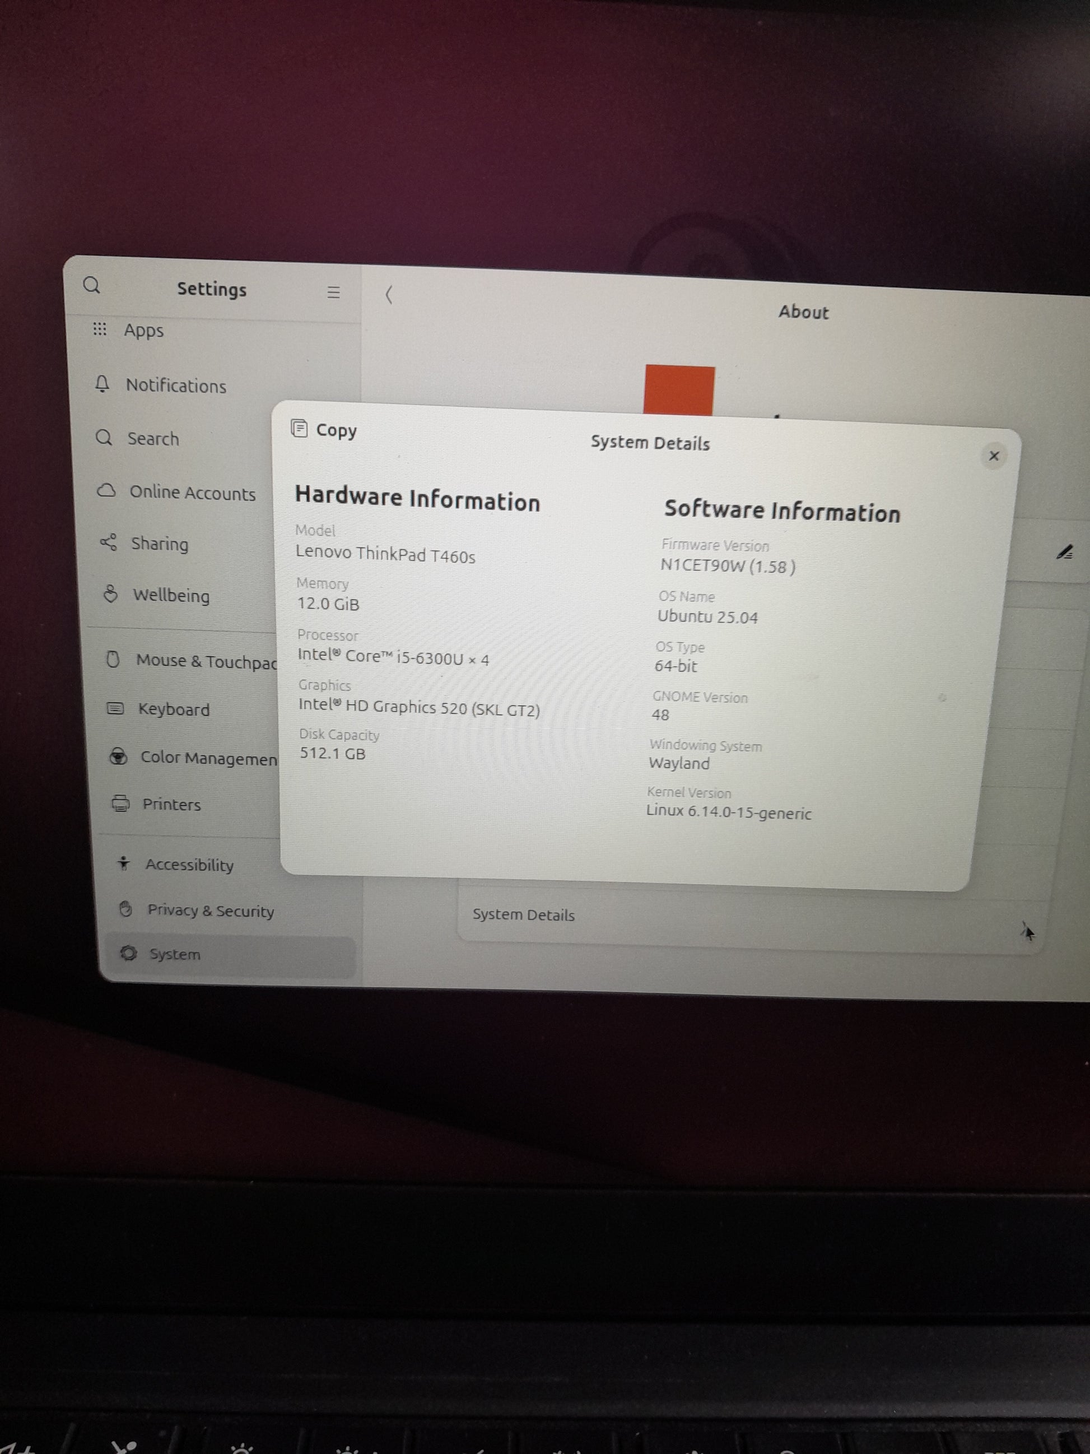Click the Sharing icon in sidebar

point(109,542)
